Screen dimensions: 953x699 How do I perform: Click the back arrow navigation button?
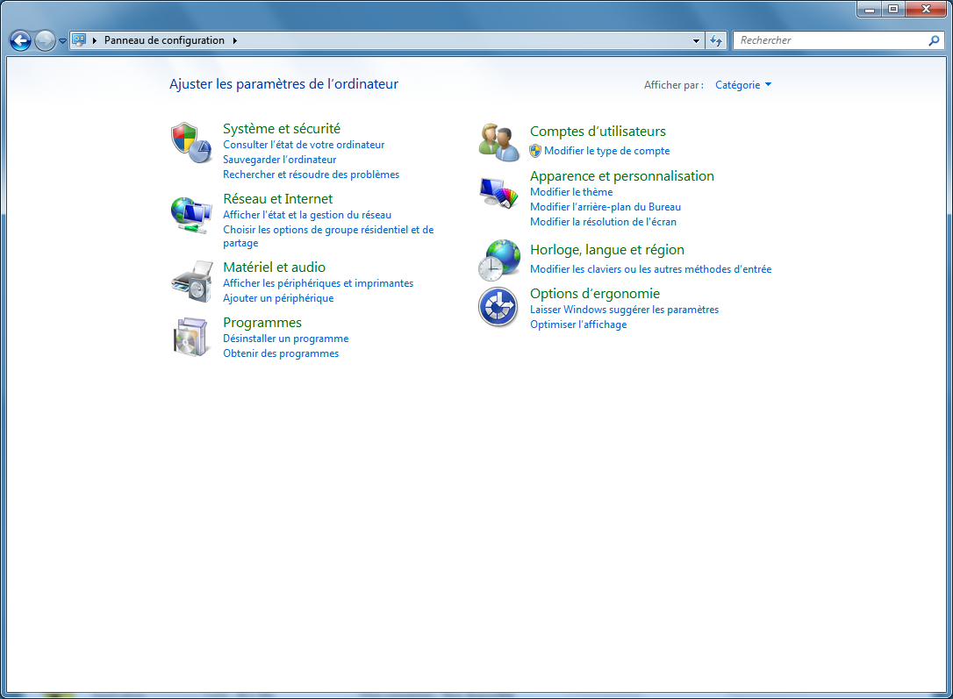(21, 40)
